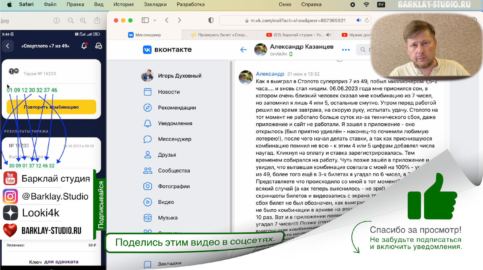Open the Safari application menu
483x270 pixels.
pyautogui.click(x=26, y=4)
